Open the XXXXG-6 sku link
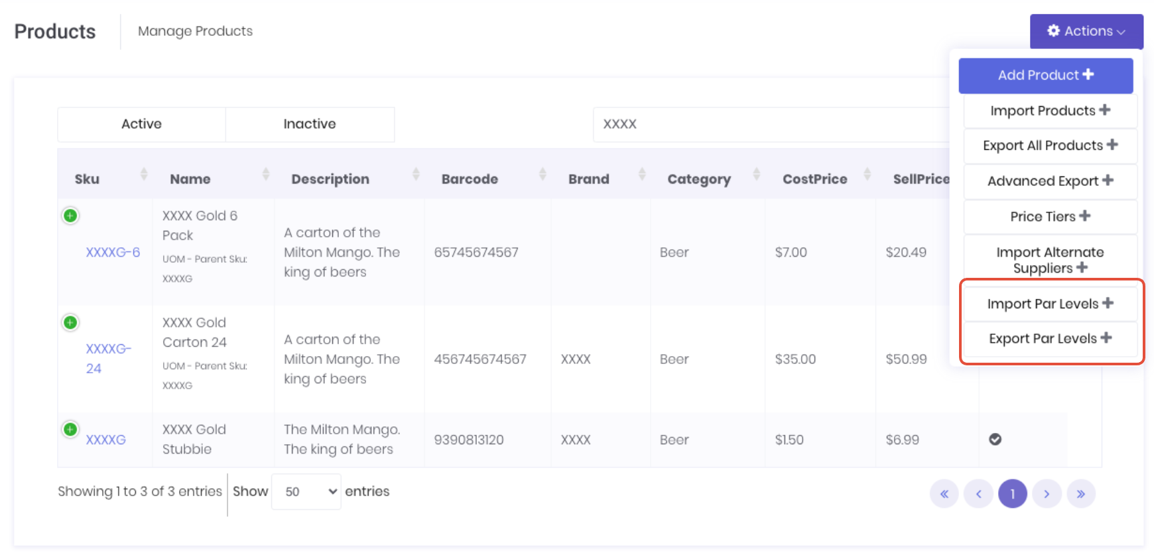The image size is (1154, 555). 113,253
